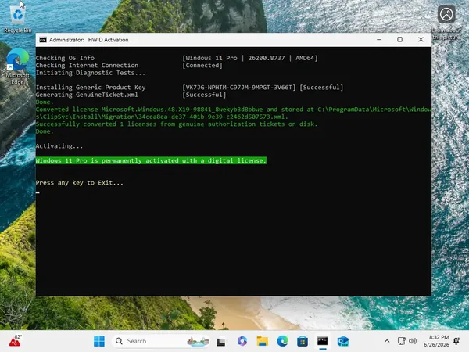Screen dimensions: 469x352
Task: Click the 'Administrator: HWID Activation' title text
Action: click(89, 40)
